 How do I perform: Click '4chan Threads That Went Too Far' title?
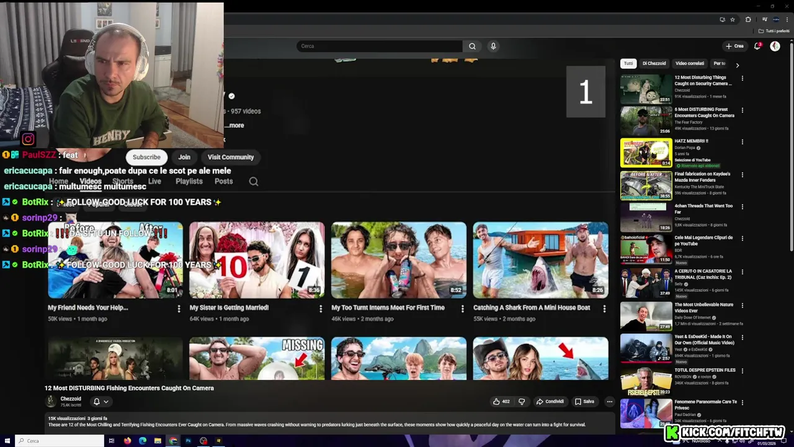[x=703, y=209]
